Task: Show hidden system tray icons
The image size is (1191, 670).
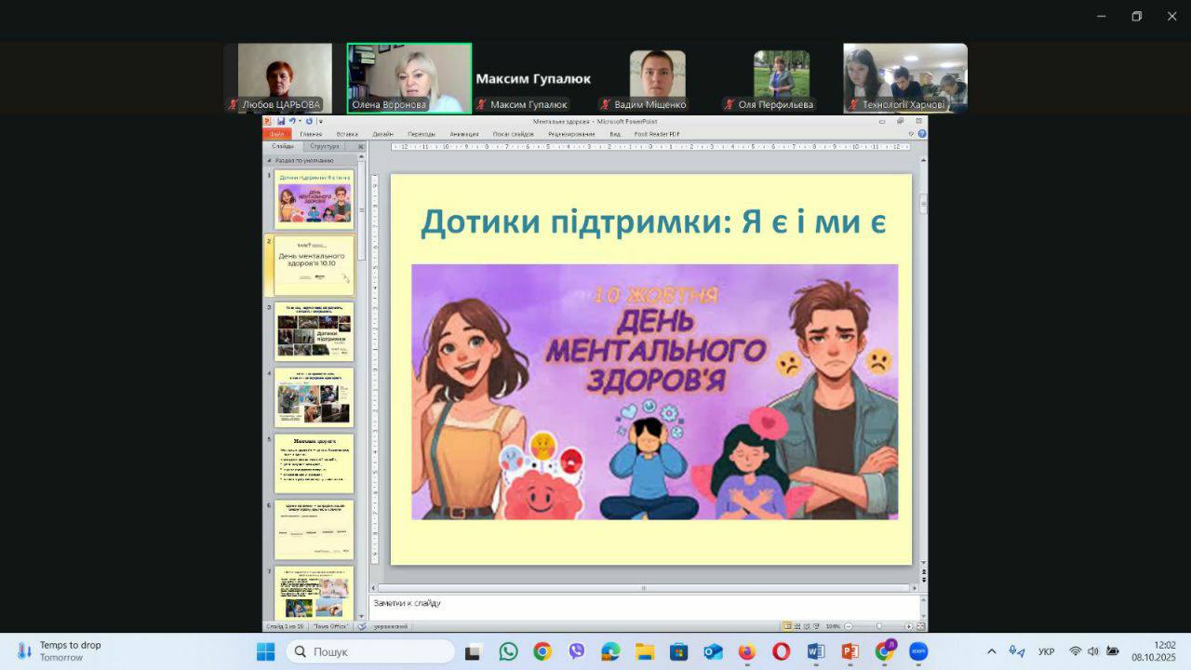Action: pos(991,651)
